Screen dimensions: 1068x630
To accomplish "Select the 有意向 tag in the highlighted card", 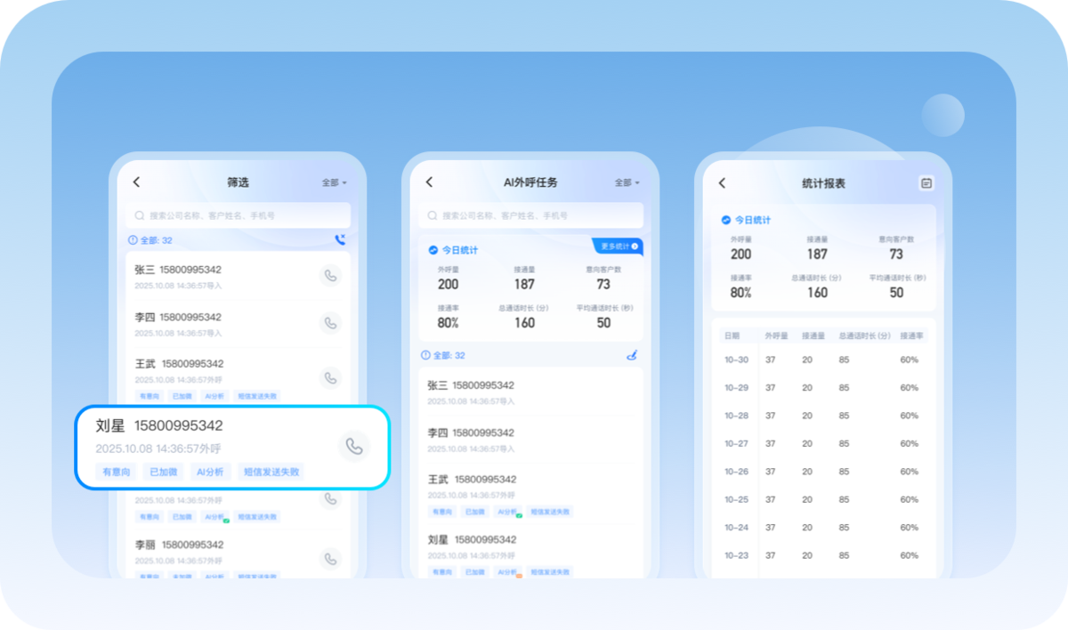I will pos(117,472).
